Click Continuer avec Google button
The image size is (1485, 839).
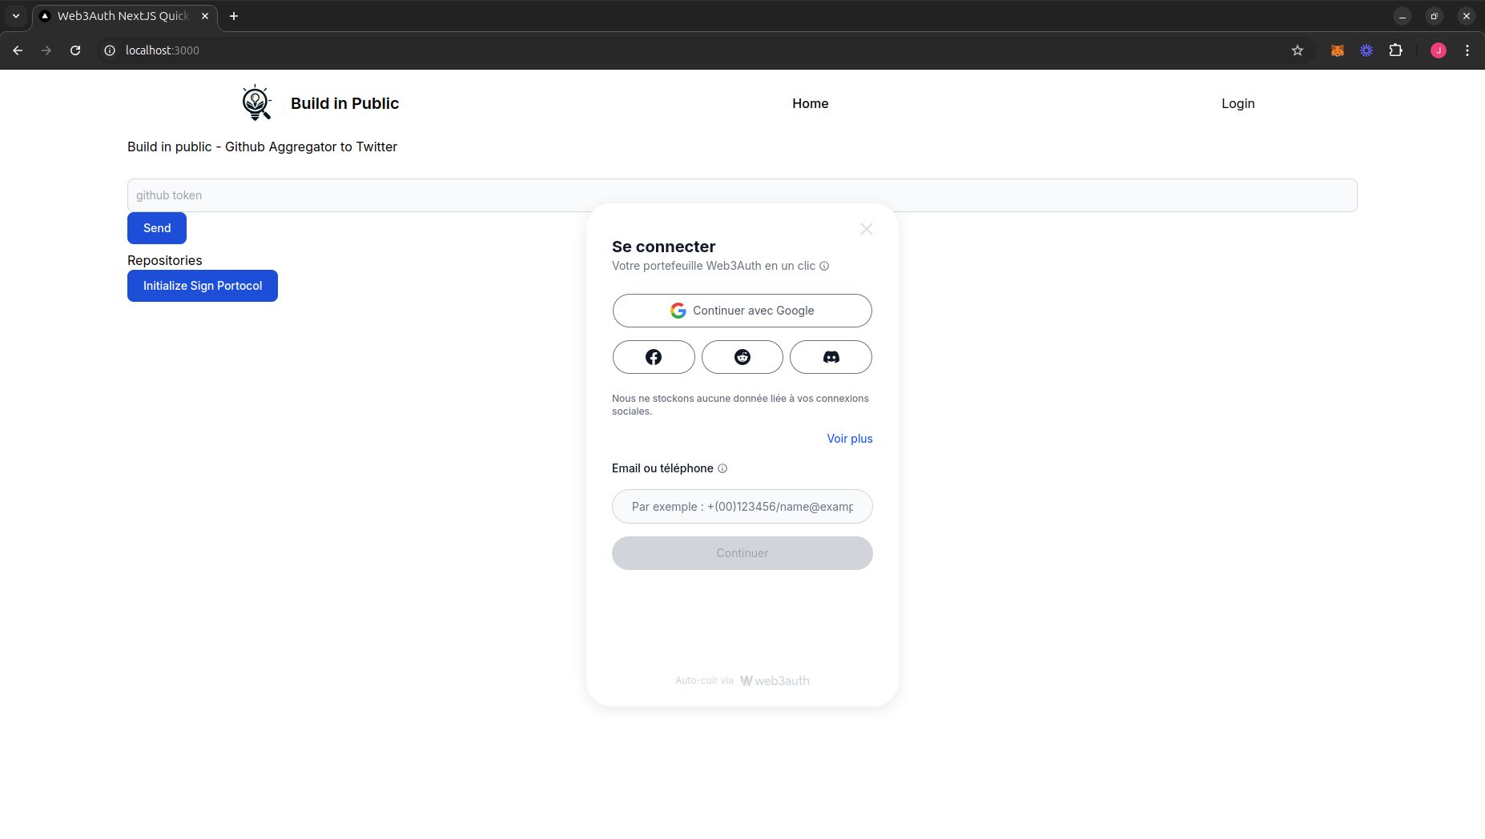[x=742, y=311]
